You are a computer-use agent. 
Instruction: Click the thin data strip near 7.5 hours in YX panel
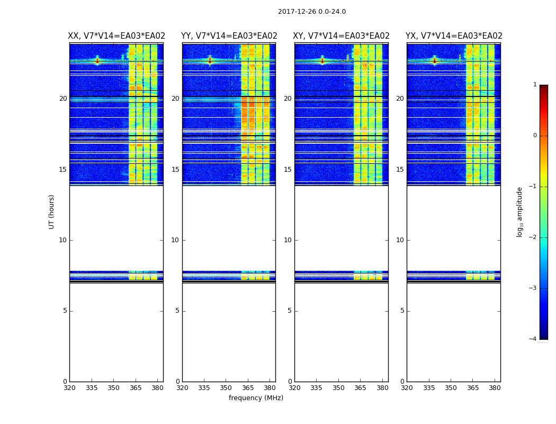[x=453, y=275]
